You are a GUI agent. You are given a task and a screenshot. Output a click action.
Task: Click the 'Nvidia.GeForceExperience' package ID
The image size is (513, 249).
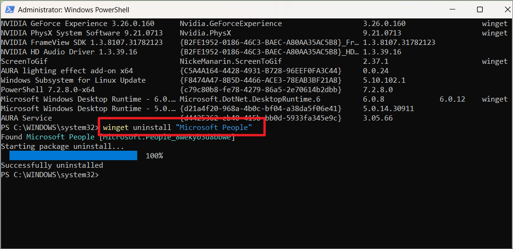click(x=231, y=24)
